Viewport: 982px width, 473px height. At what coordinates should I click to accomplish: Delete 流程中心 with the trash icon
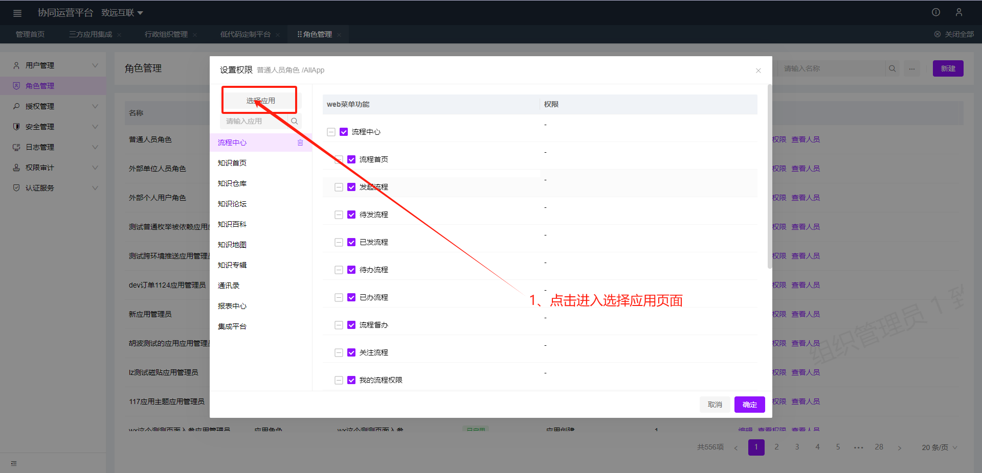pos(300,143)
